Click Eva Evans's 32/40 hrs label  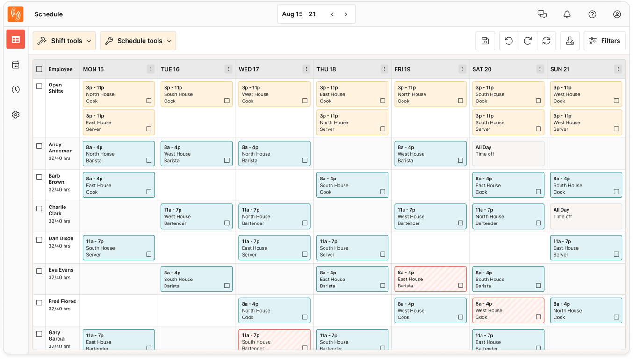coord(59,278)
